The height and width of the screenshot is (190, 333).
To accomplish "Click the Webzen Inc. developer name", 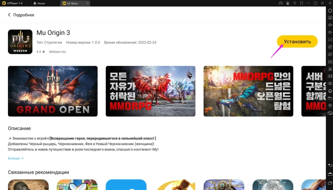I will click(58, 52).
